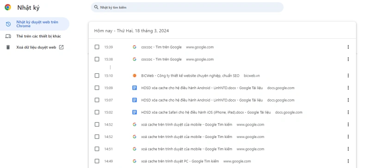Click Google Docs icon for 15:02 entry
The image size is (370, 168).
point(135,113)
